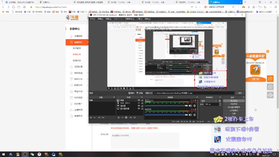The image size is (279, 157).
Task: Pop out the Sources dock panel
Action: coord(142,97)
